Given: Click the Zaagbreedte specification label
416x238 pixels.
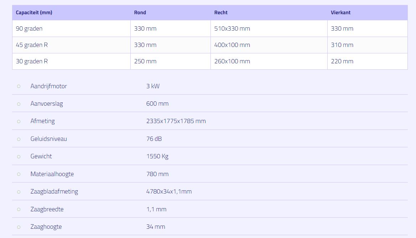Looking at the screenshot, I should pos(47,209).
